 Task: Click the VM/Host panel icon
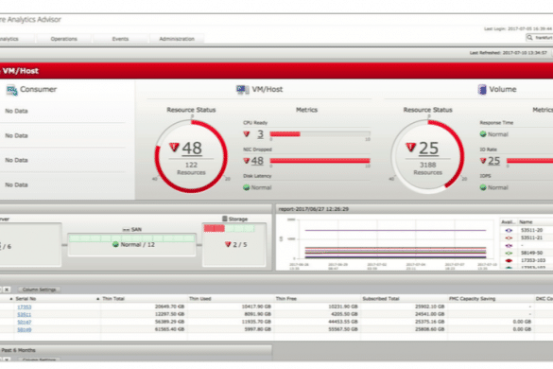(x=242, y=89)
